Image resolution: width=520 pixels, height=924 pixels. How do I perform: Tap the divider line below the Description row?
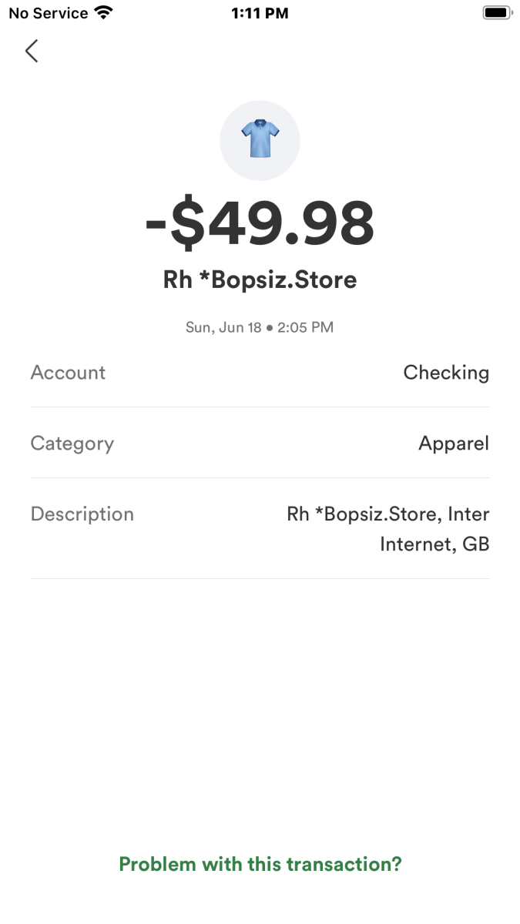(260, 578)
